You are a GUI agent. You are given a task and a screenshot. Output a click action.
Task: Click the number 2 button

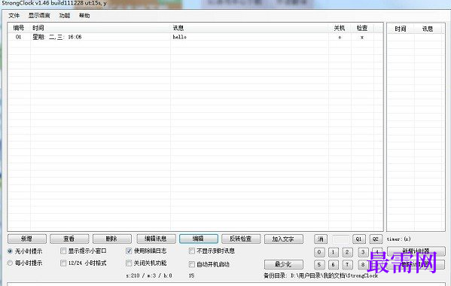[347, 252]
